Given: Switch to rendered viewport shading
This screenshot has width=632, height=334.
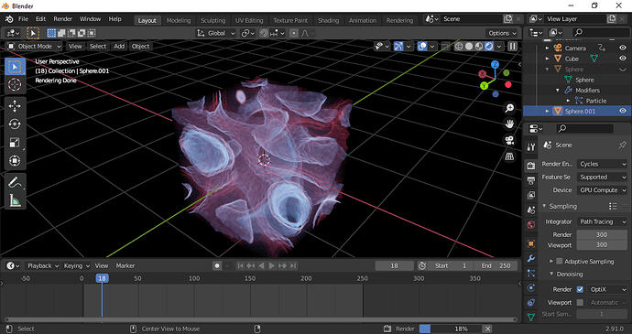Looking at the screenshot, I should [x=489, y=47].
